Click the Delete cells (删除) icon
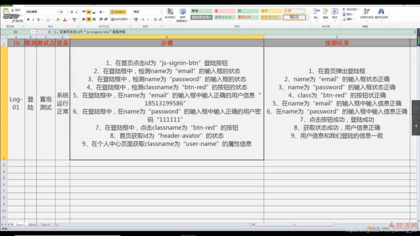This screenshot has height=236, width=420. coord(326,11)
